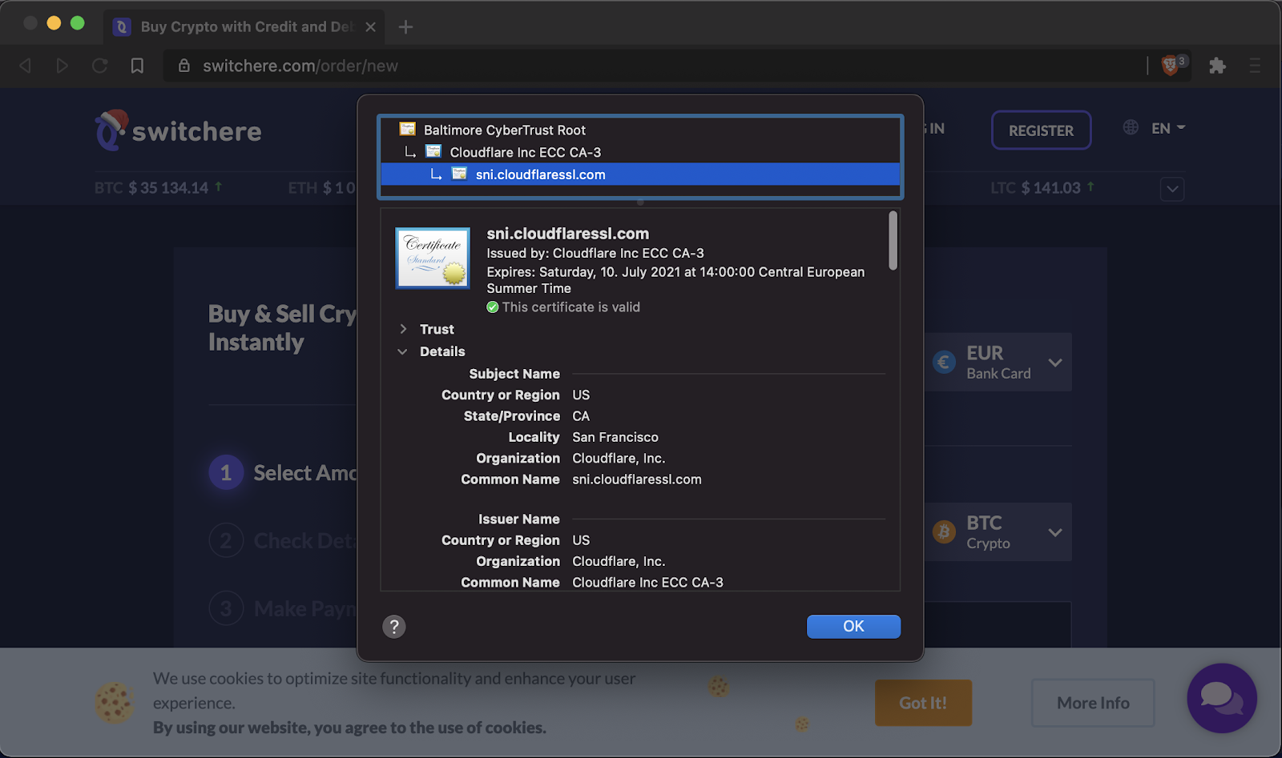1282x758 pixels.
Task: Click step 2 circle Check Details
Action: 226,541
